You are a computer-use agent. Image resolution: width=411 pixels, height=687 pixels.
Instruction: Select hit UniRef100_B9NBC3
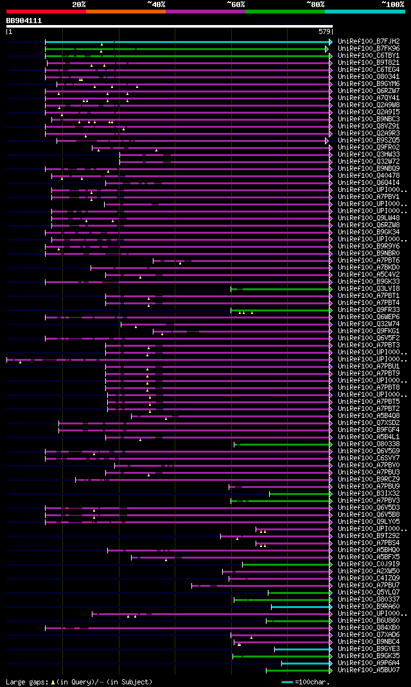[x=369, y=119]
